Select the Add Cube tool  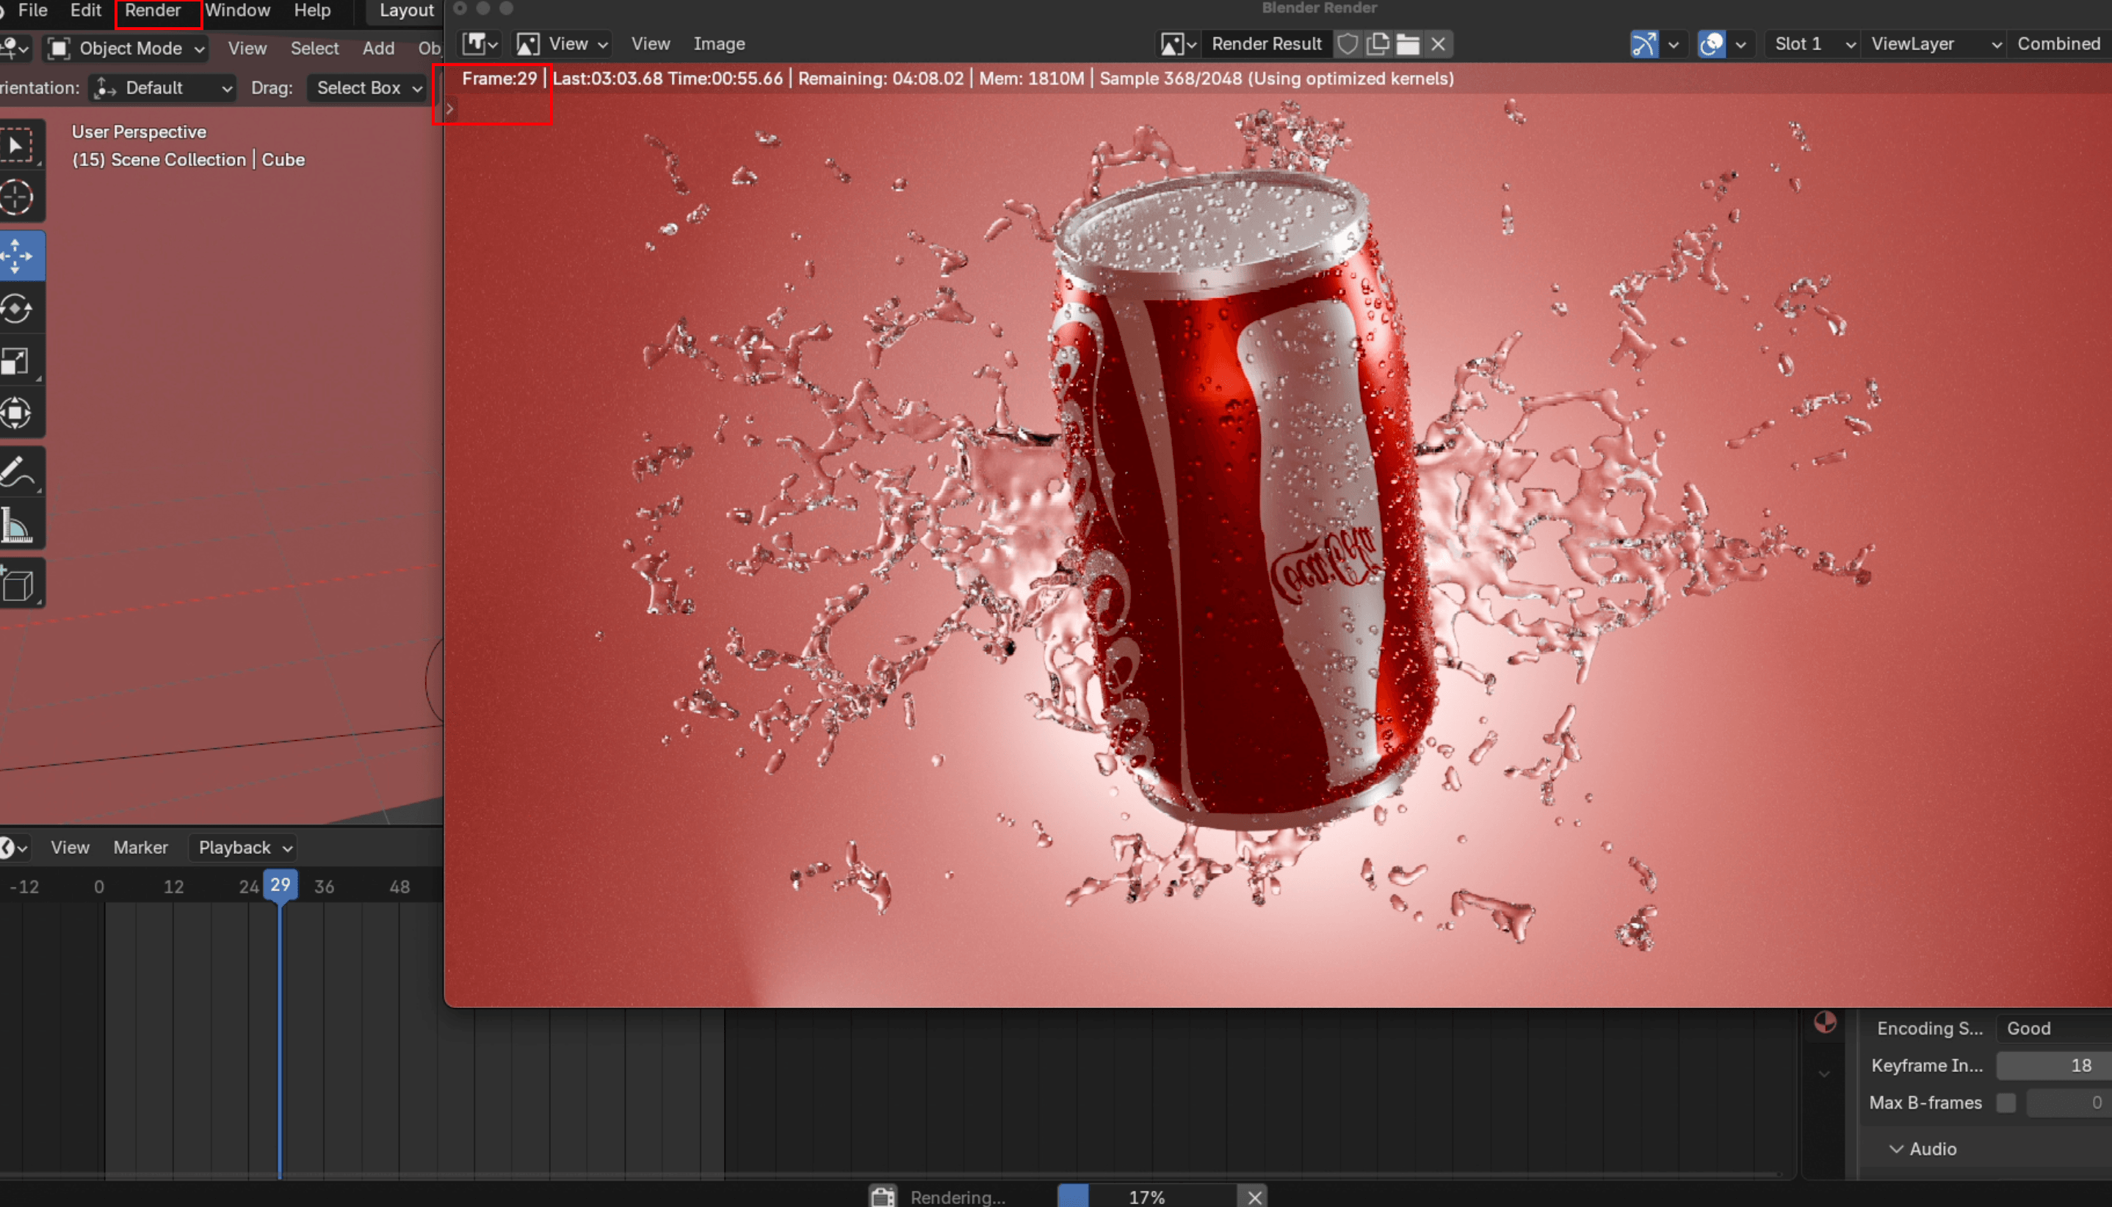(x=17, y=584)
